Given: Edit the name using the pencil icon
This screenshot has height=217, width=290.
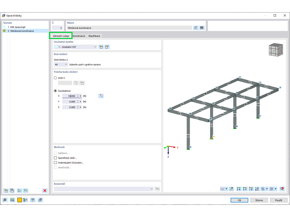Looking at the screenshot, I should tap(196, 28).
